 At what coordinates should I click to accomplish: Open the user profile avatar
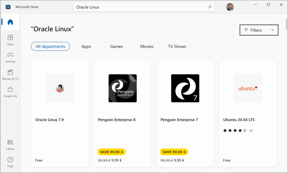coord(230,7)
